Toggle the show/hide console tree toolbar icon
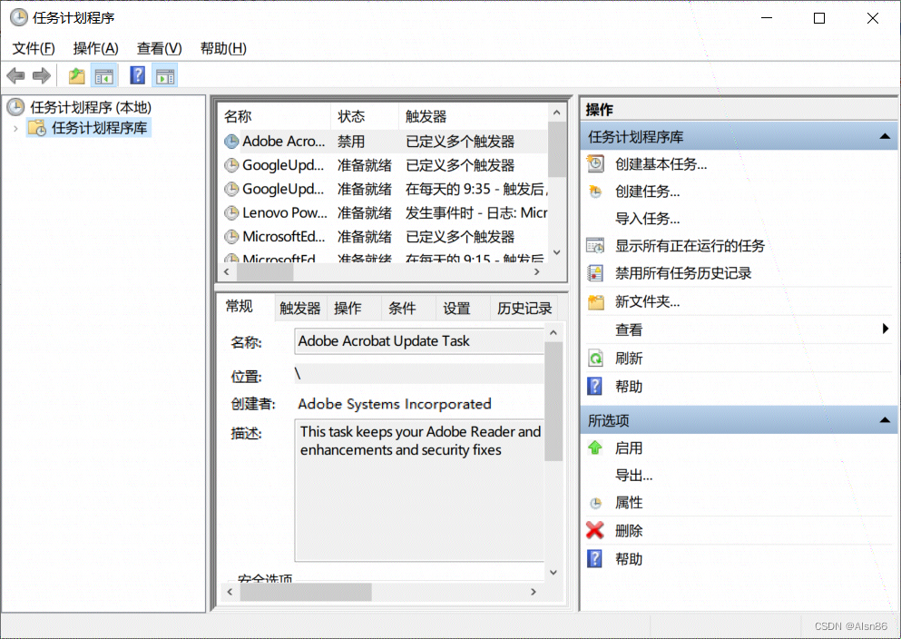Image resolution: width=901 pixels, height=639 pixels. pos(104,76)
